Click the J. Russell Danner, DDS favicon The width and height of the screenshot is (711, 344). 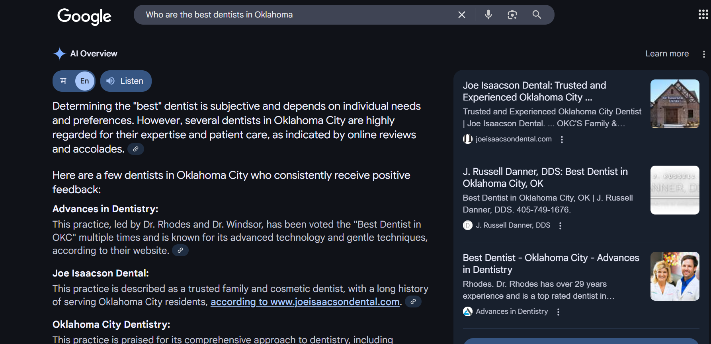tap(468, 225)
